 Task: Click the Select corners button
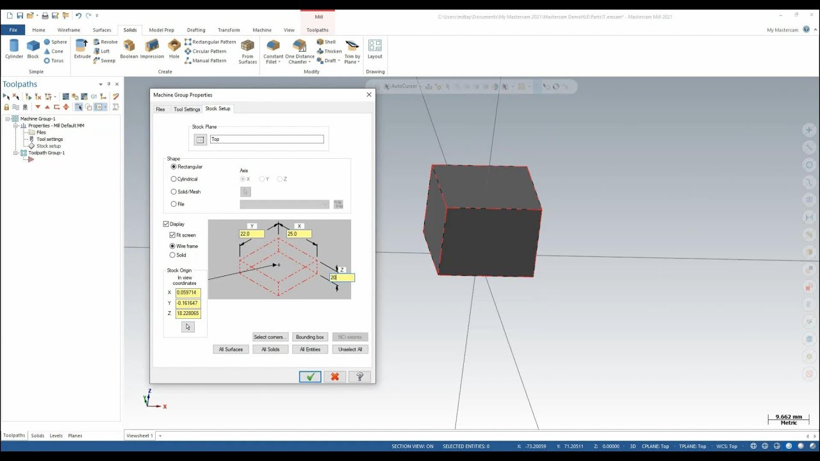click(x=269, y=337)
